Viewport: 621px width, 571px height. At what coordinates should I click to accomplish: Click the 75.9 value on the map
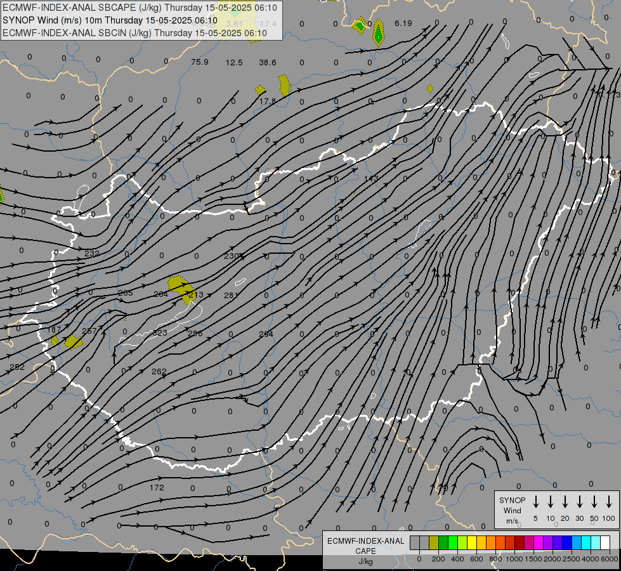pyautogui.click(x=200, y=62)
